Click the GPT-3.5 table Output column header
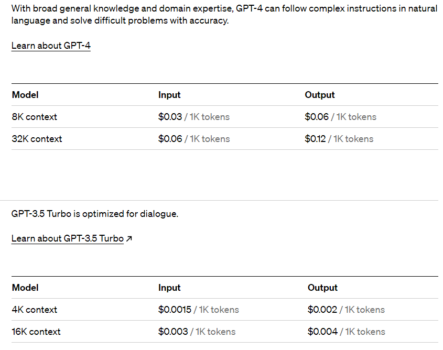Image resolution: width=443 pixels, height=350 pixels. [x=322, y=288]
